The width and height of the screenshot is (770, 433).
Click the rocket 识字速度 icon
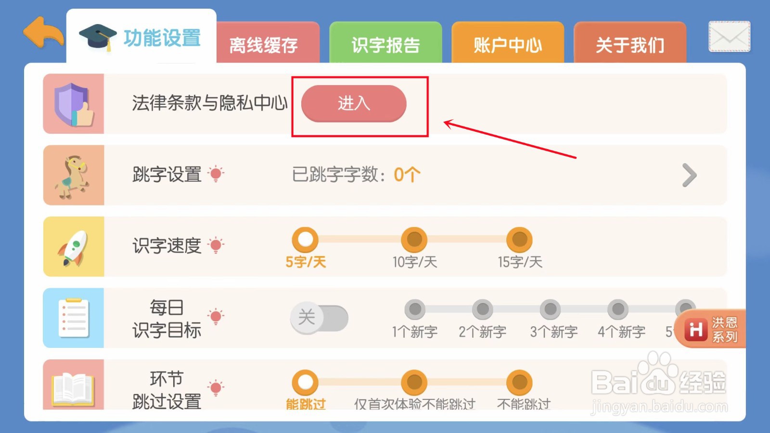pos(74,247)
